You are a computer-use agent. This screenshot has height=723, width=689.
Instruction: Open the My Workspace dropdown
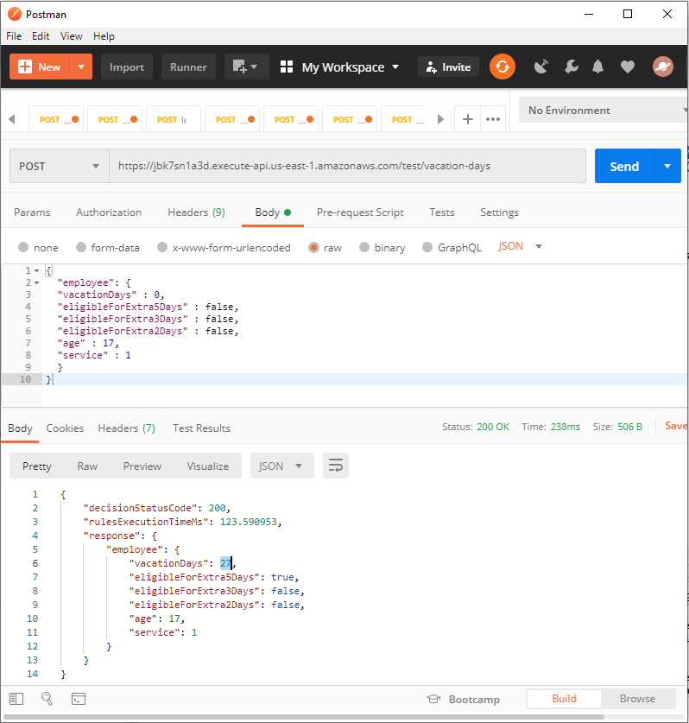(340, 67)
